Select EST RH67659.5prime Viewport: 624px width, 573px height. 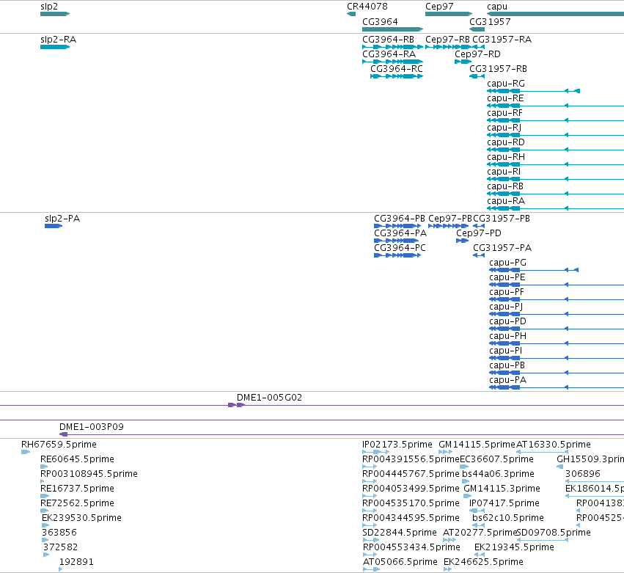click(26, 452)
